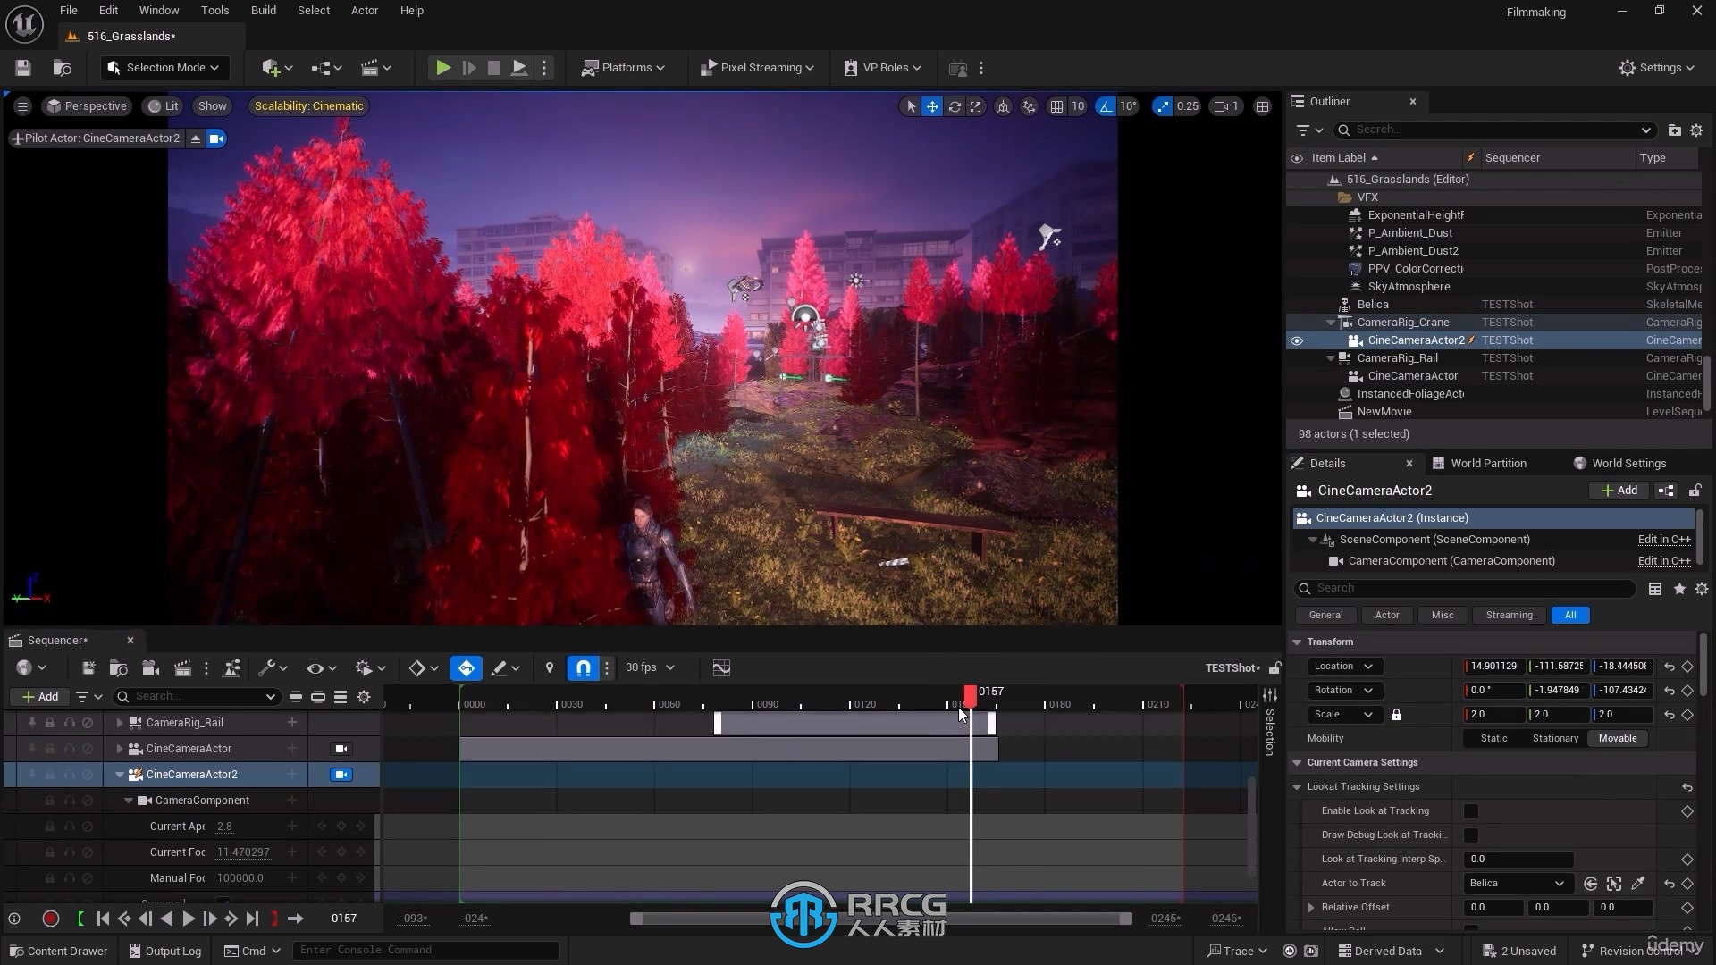Screen dimensions: 1716x965
Task: Switch to the World Settings tab
Action: (x=1620, y=463)
